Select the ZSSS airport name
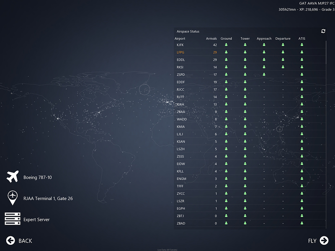The width and height of the screenshot is (335, 251). tap(180, 156)
